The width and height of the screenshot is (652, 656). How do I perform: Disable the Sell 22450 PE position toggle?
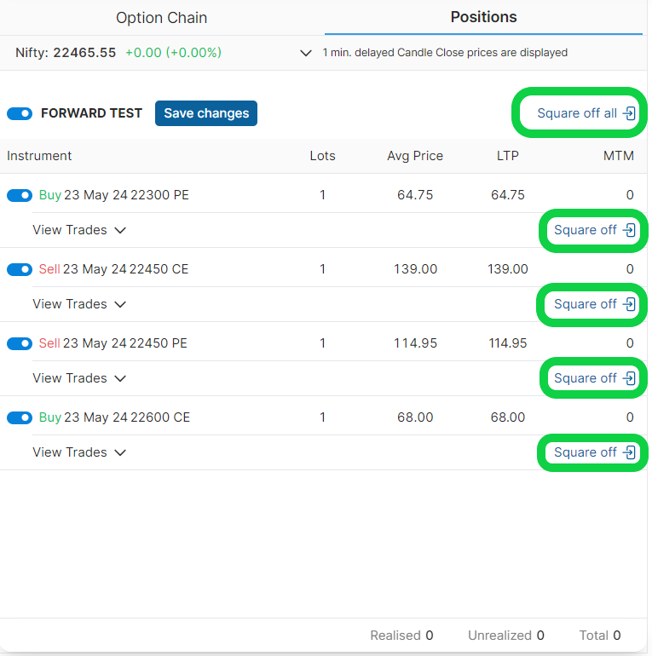coord(20,343)
